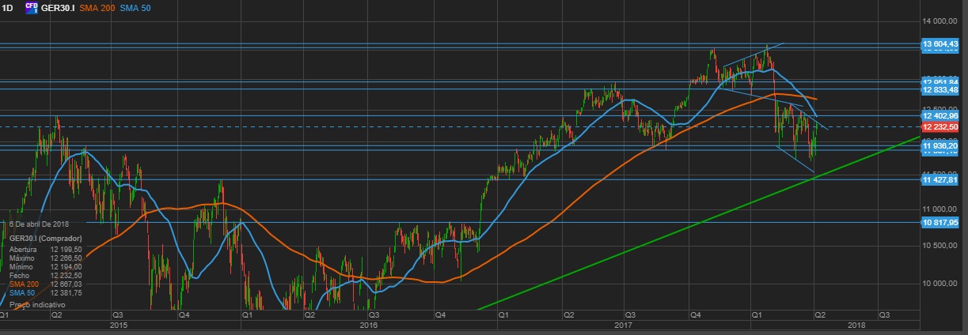This screenshot has height=335, width=968.
Task: Click the Abertura value 12 199,50
Action: 66,250
